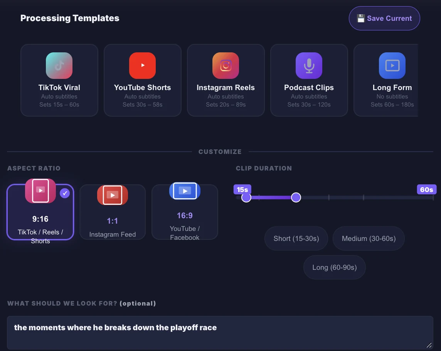Click the checkmark badge on 9:16 card
Screen dimensions: 441x351
(65, 193)
